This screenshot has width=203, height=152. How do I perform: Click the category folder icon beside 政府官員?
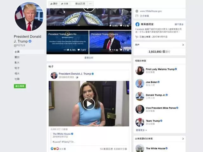(137, 16)
